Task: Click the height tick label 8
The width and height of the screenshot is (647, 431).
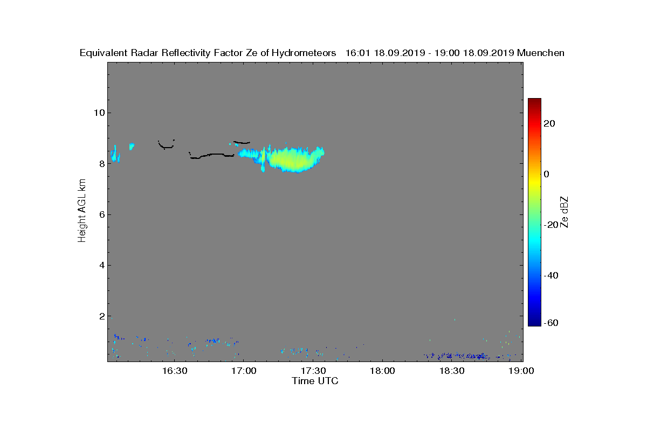Action: 101,163
